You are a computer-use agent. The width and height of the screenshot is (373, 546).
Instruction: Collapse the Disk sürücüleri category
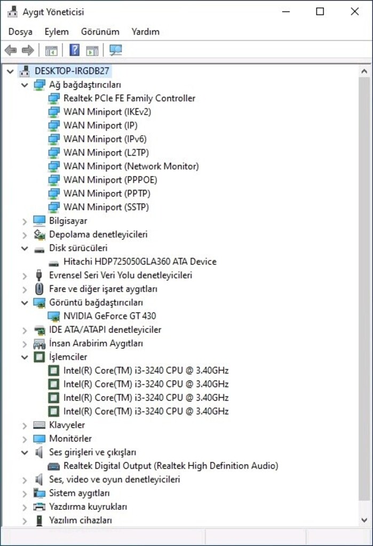[25, 248]
